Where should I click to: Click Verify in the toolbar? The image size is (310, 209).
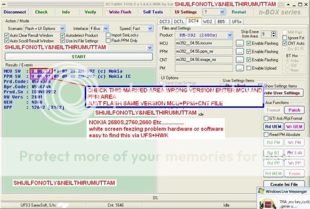(x=91, y=12)
